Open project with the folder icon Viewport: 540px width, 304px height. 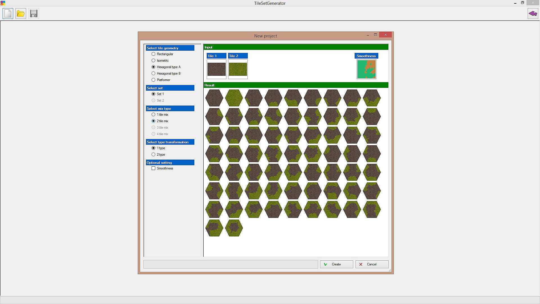tap(21, 14)
